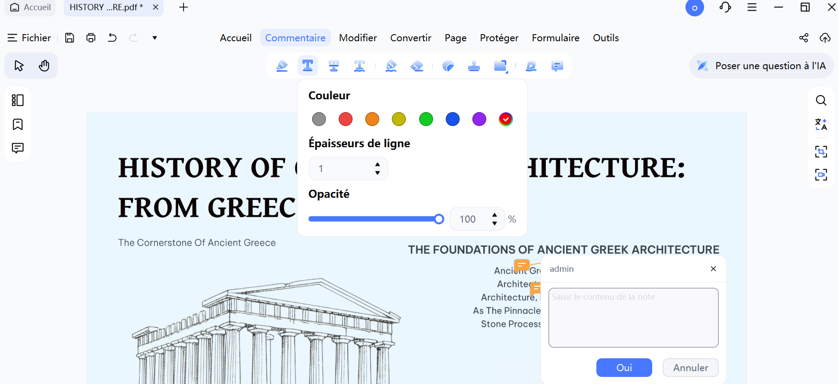The height and width of the screenshot is (384, 838).
Task: Open the comments side panel
Action: 18,148
